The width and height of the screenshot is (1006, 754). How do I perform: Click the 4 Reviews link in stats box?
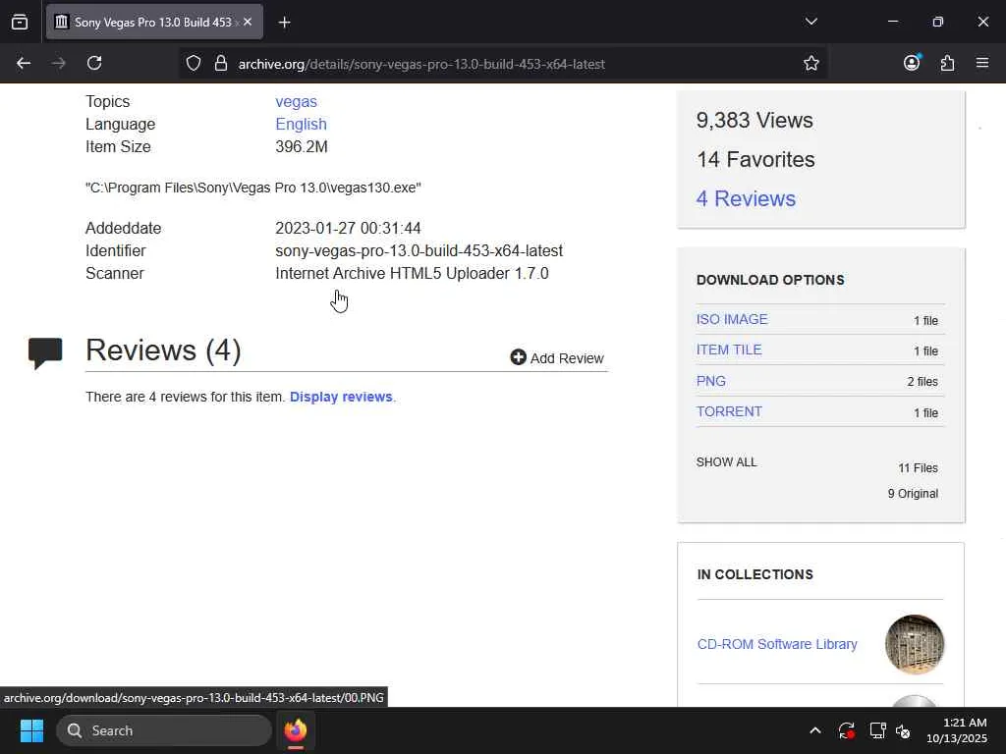[x=746, y=198]
